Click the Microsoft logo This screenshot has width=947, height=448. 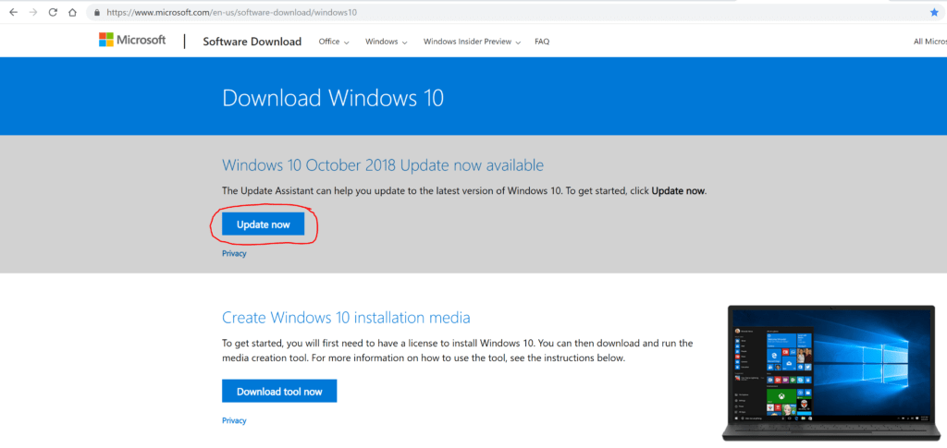coord(132,40)
